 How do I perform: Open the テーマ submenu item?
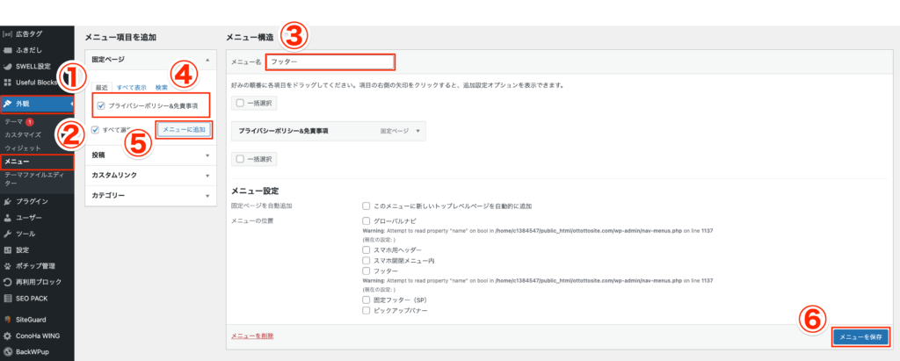[x=13, y=122]
